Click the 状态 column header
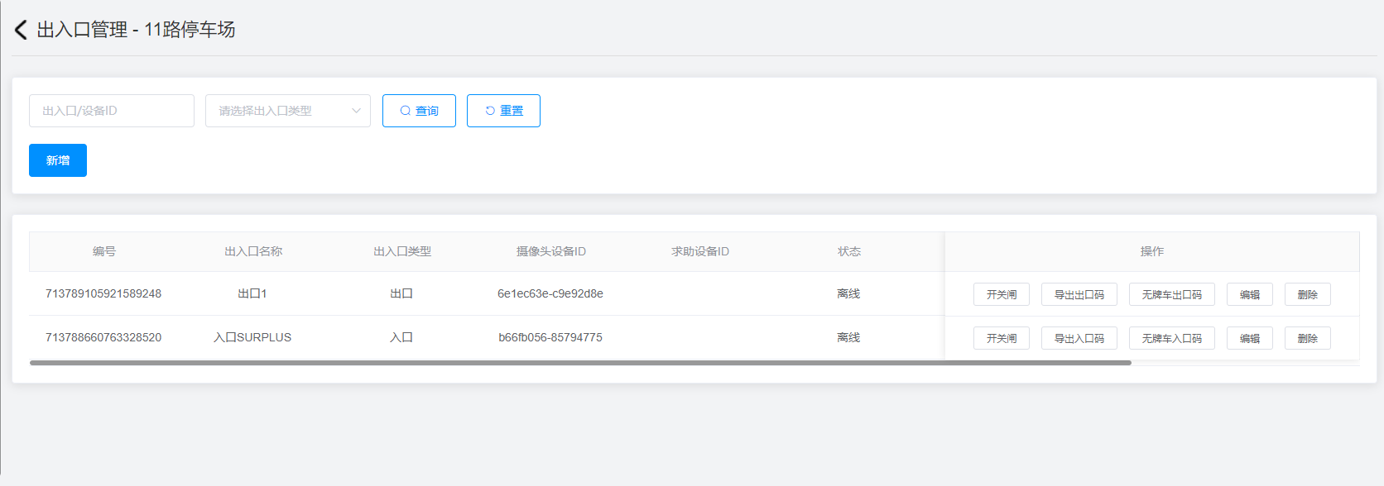Screen dimensions: 1384x486 point(848,251)
